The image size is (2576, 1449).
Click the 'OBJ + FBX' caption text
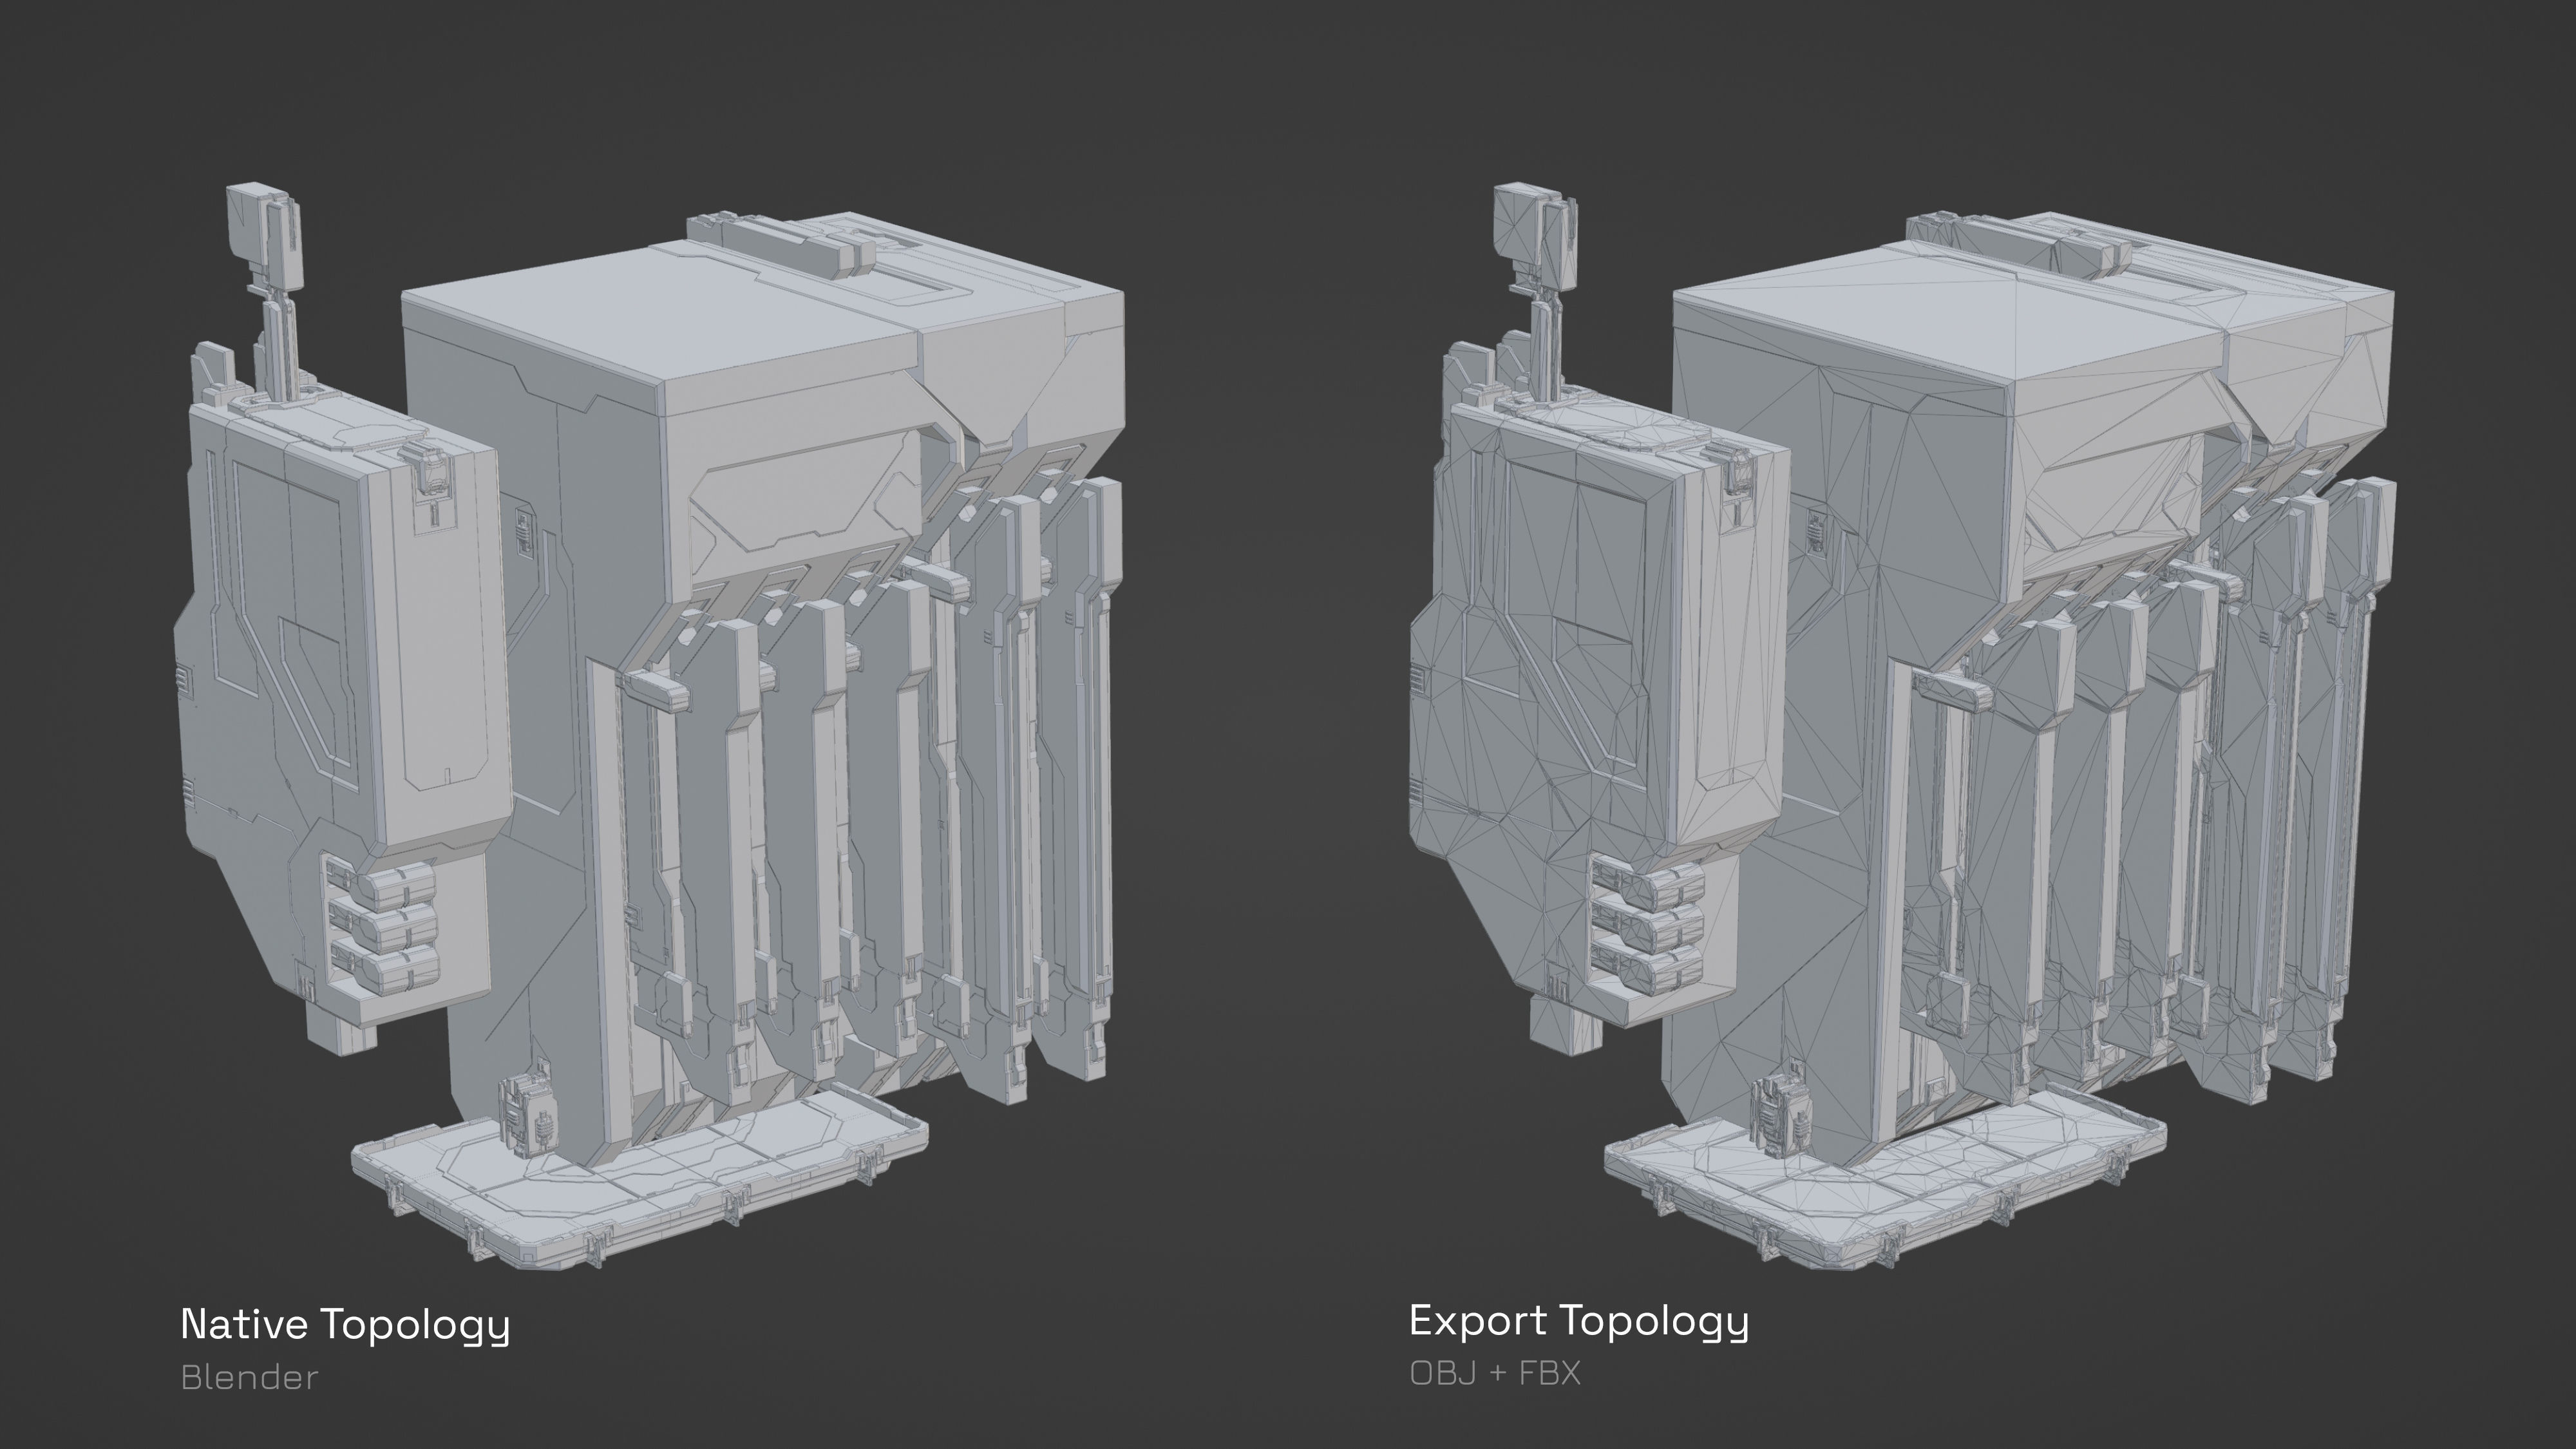(x=1495, y=1373)
